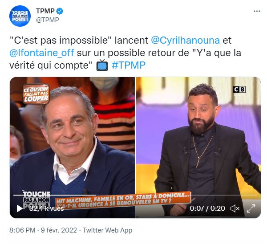Click the orange headline banner in video

(x=123, y=201)
